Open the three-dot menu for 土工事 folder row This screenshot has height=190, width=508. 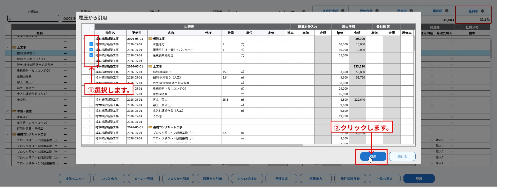click(x=65, y=47)
